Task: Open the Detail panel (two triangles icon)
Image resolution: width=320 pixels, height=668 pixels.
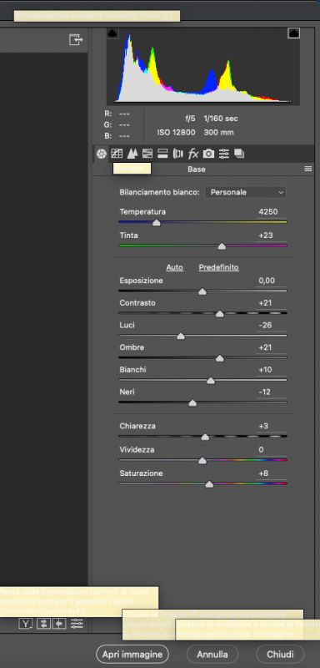Action: point(132,154)
